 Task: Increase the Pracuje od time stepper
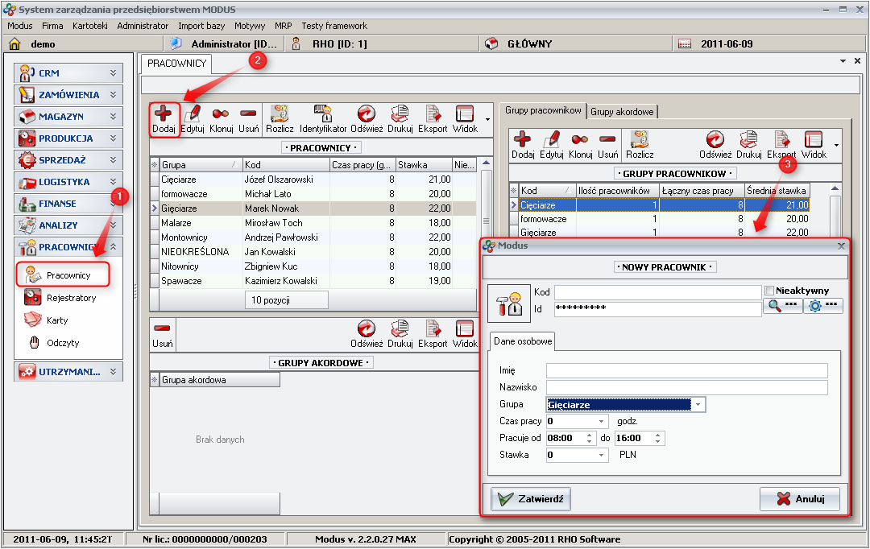(x=590, y=435)
